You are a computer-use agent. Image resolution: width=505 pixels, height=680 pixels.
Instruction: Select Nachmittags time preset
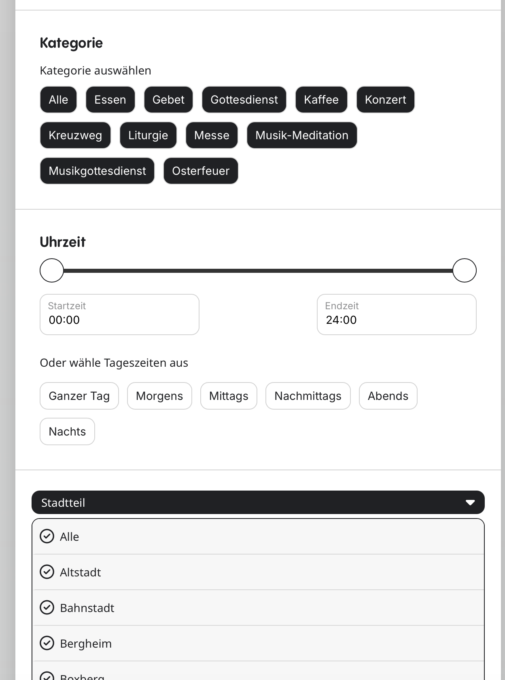coord(308,396)
